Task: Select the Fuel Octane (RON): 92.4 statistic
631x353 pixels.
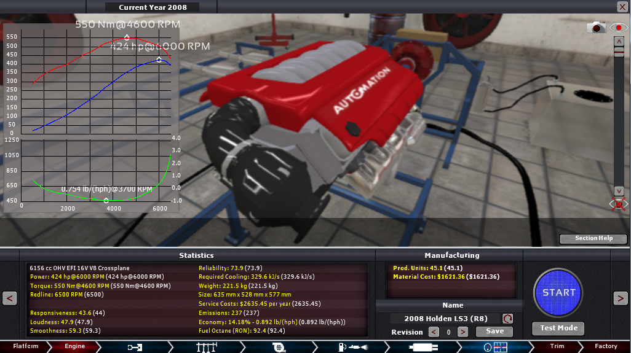Action: (242, 331)
